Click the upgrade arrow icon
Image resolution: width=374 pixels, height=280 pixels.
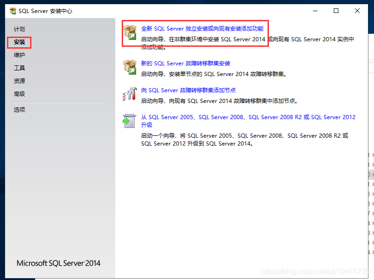130,121
